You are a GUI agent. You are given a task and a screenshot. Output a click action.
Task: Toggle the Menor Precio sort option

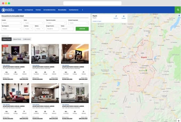click(x=17, y=39)
